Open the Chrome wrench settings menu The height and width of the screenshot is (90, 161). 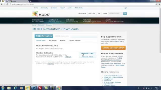coord(159,4)
